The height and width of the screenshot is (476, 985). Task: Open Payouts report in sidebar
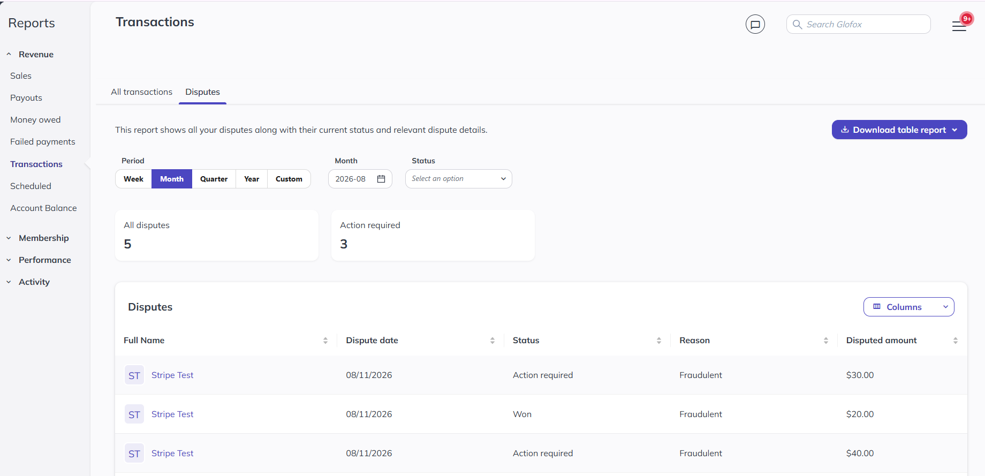[x=26, y=98]
